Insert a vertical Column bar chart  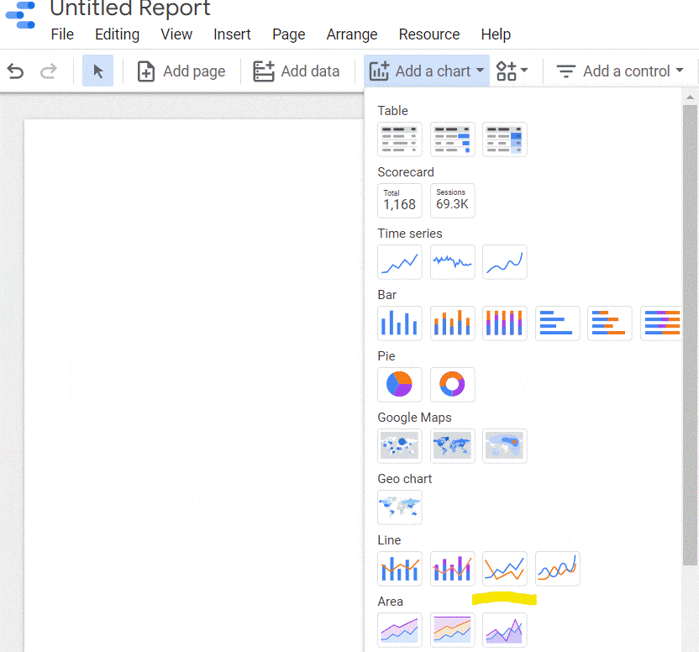coord(399,323)
